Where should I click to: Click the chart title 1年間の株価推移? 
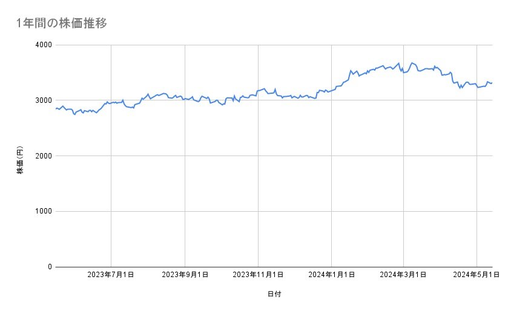pyautogui.click(x=63, y=23)
